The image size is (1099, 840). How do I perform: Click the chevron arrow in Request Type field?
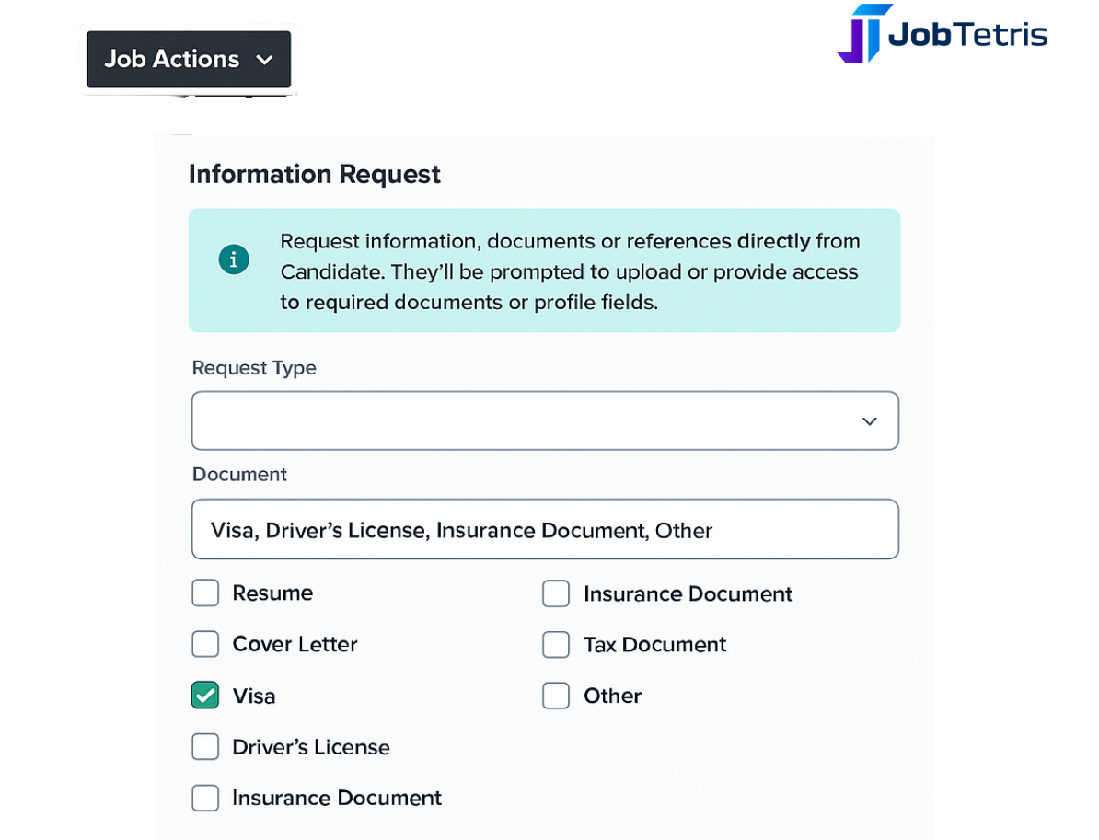tap(870, 421)
